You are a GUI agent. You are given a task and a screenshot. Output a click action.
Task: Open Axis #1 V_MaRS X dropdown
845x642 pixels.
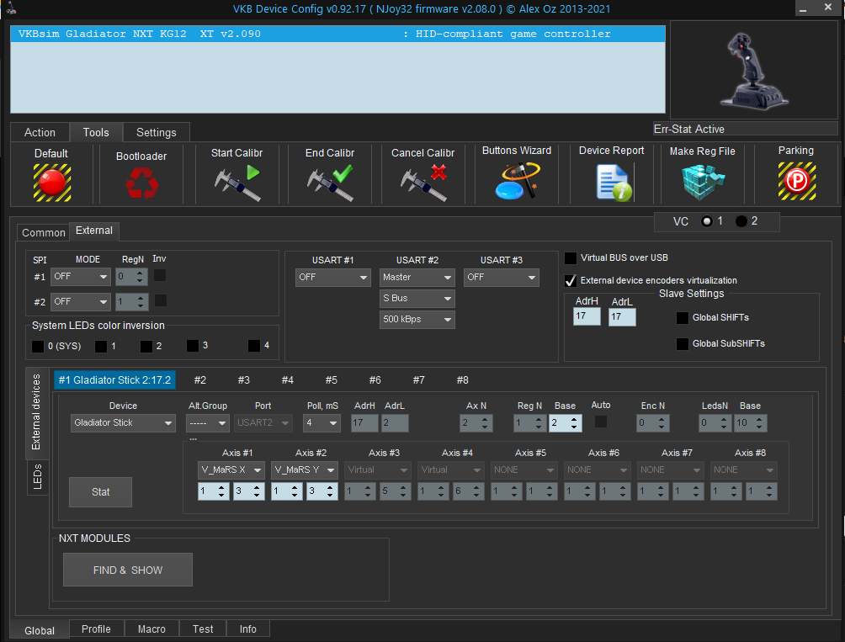tap(231, 470)
